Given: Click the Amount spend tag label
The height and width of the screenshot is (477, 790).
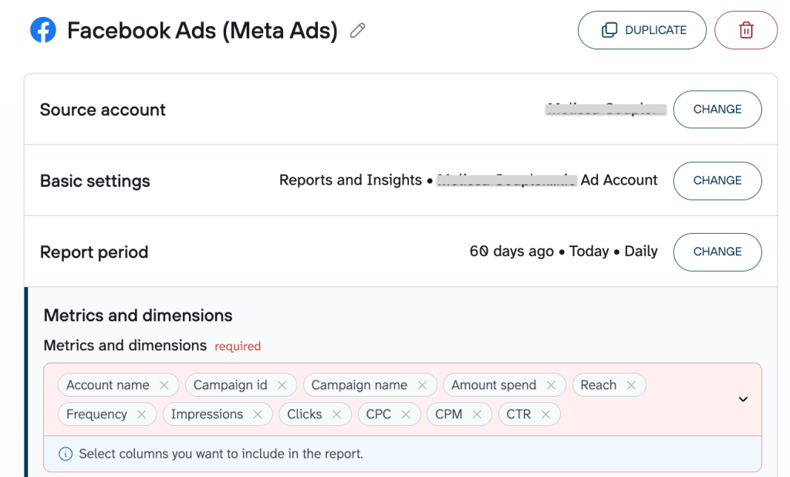Looking at the screenshot, I should (x=494, y=385).
